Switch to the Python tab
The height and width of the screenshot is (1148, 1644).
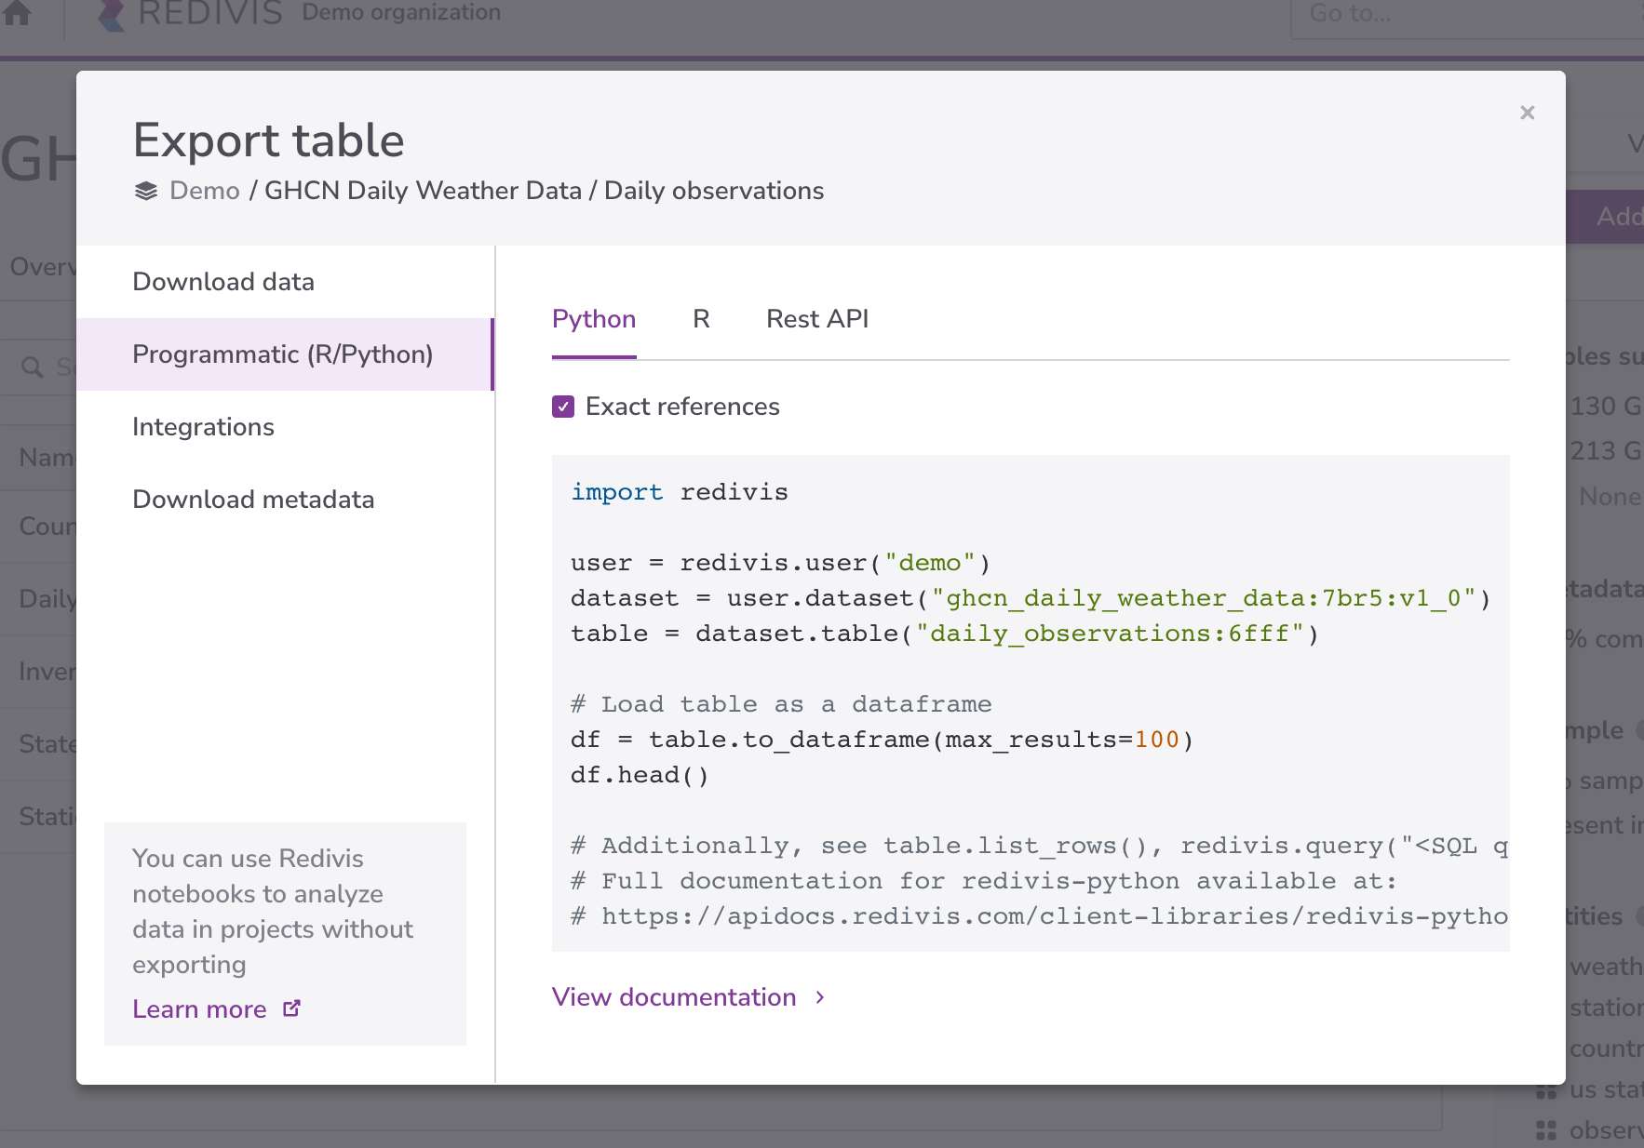coord(593,319)
